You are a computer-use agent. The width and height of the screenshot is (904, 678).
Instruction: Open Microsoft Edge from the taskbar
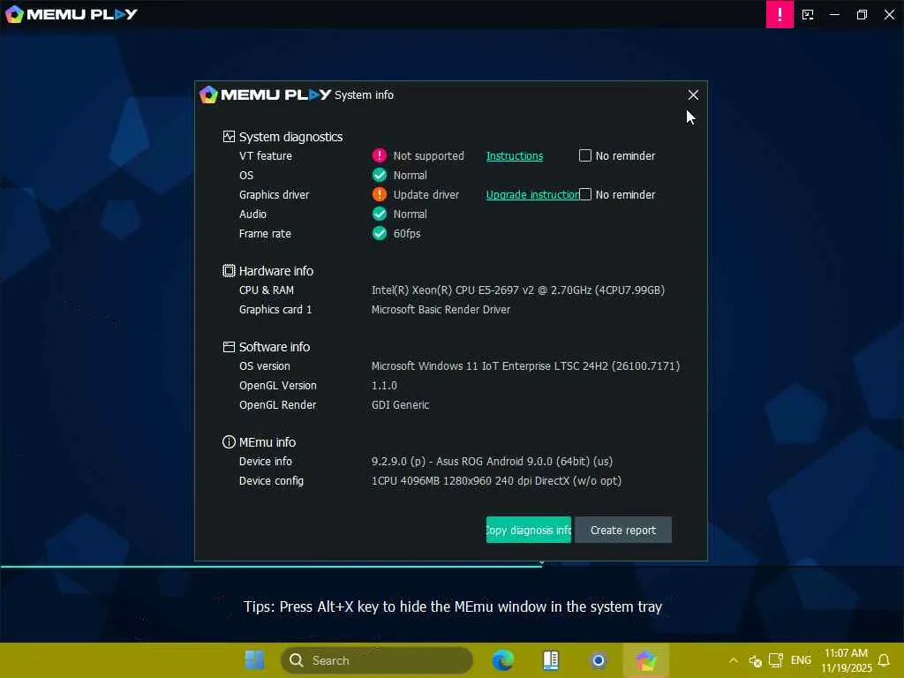[x=502, y=660]
